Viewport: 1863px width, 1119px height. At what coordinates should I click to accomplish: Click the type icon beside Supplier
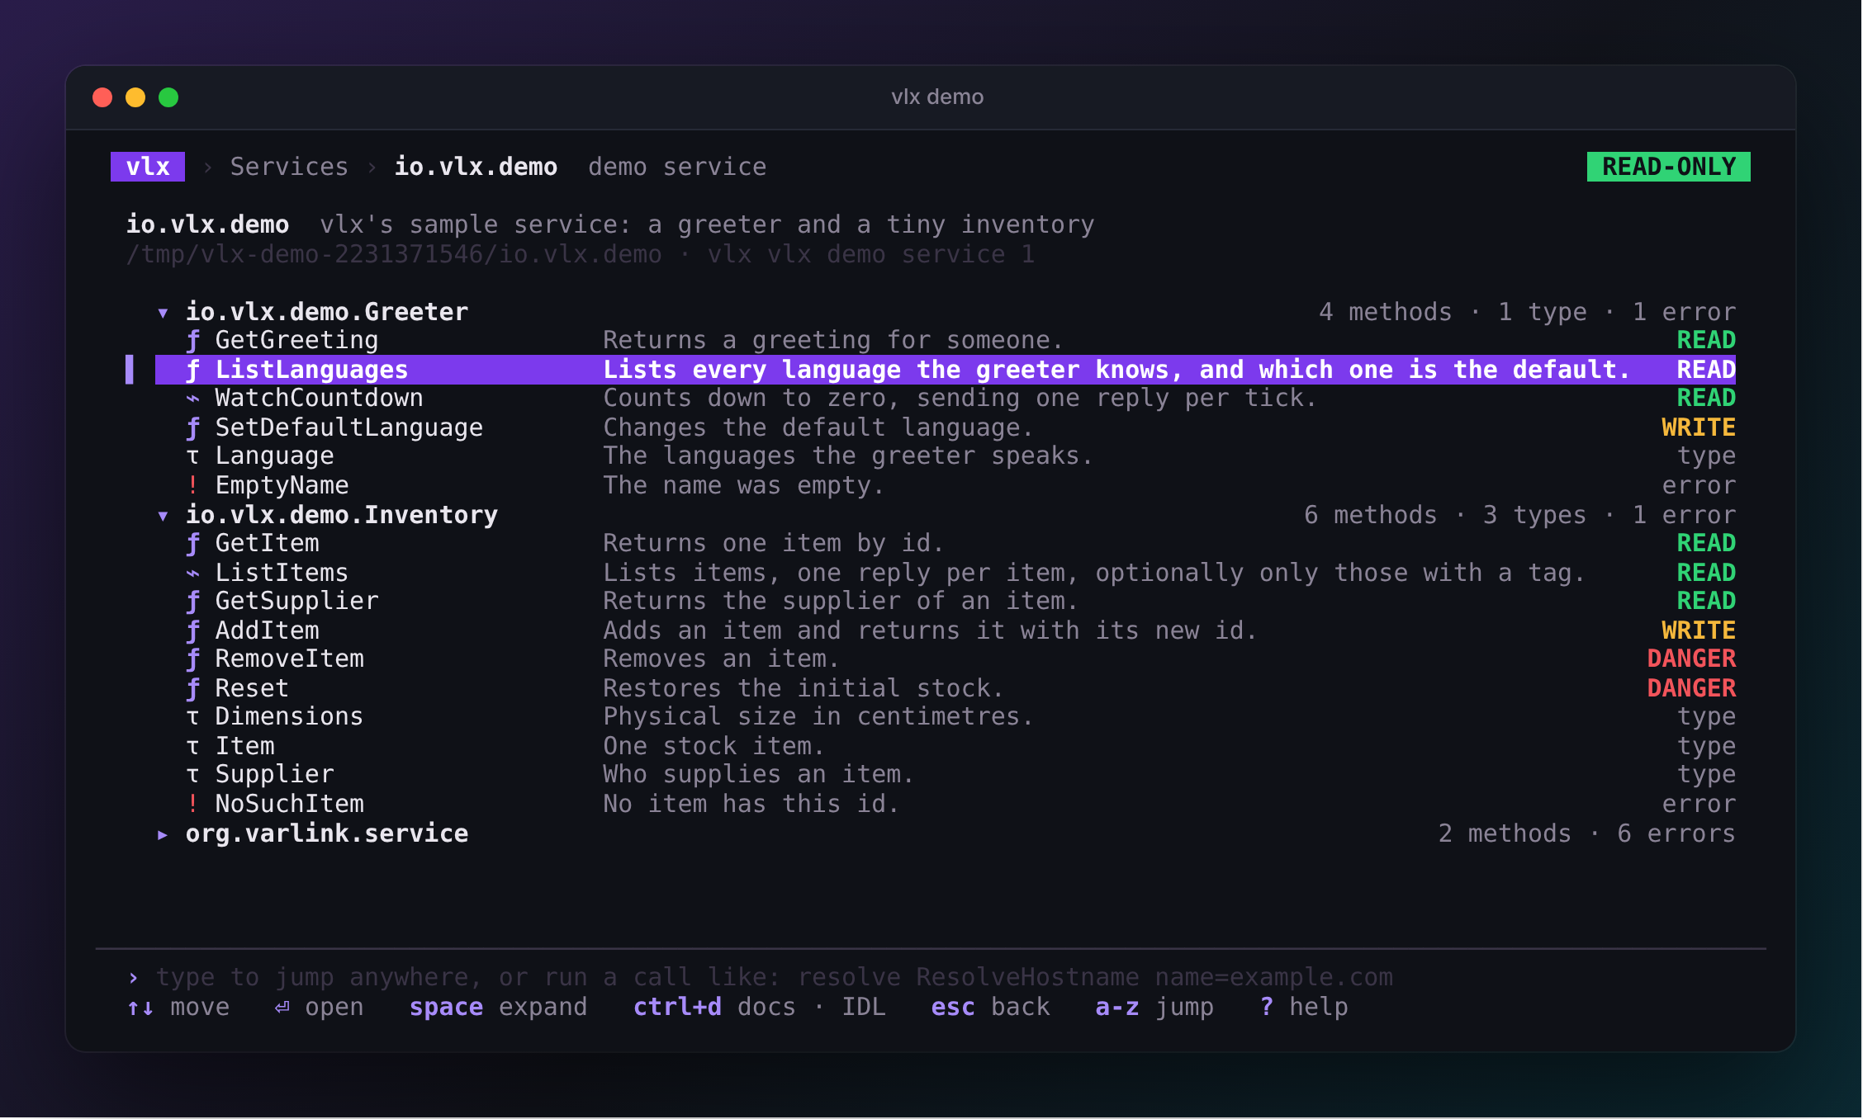tap(192, 775)
